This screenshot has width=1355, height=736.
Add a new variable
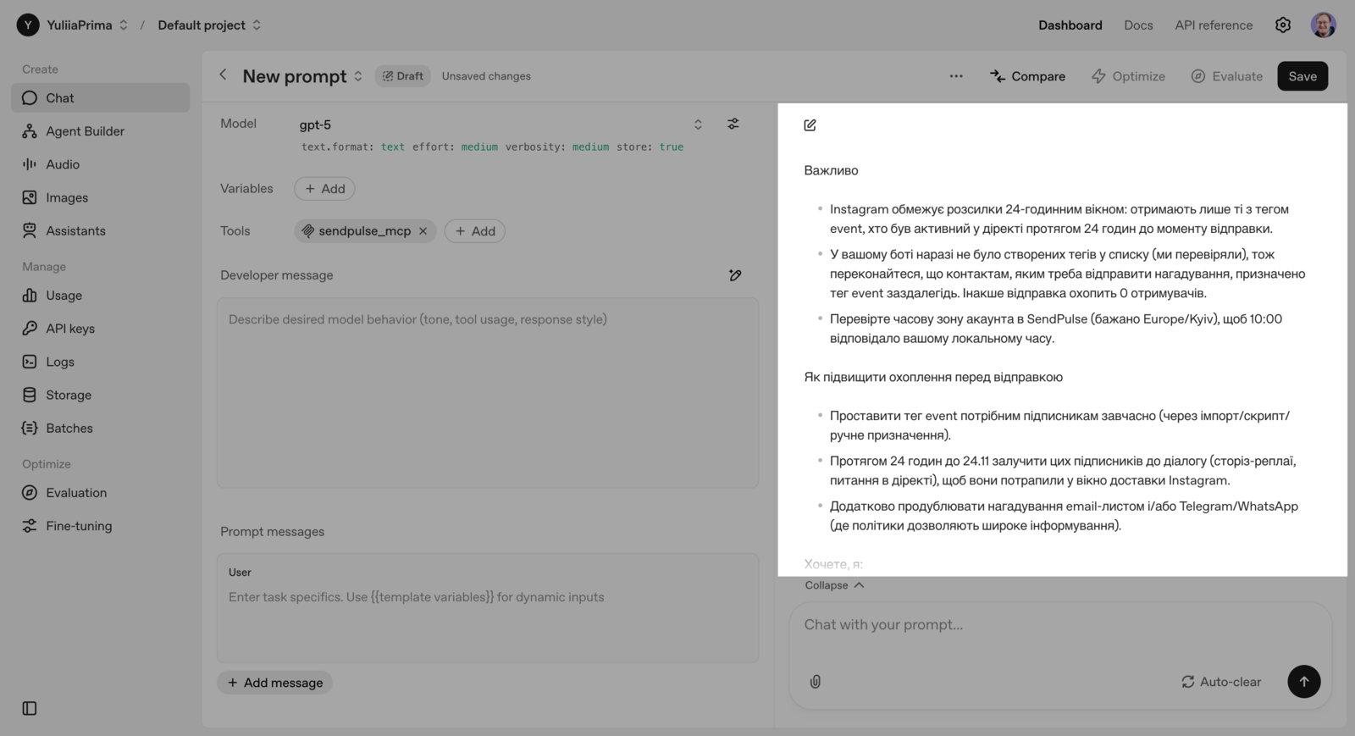(325, 189)
